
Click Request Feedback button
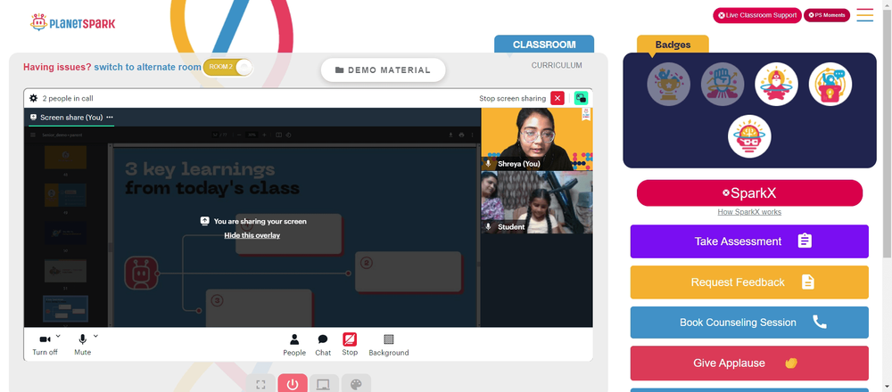click(749, 282)
